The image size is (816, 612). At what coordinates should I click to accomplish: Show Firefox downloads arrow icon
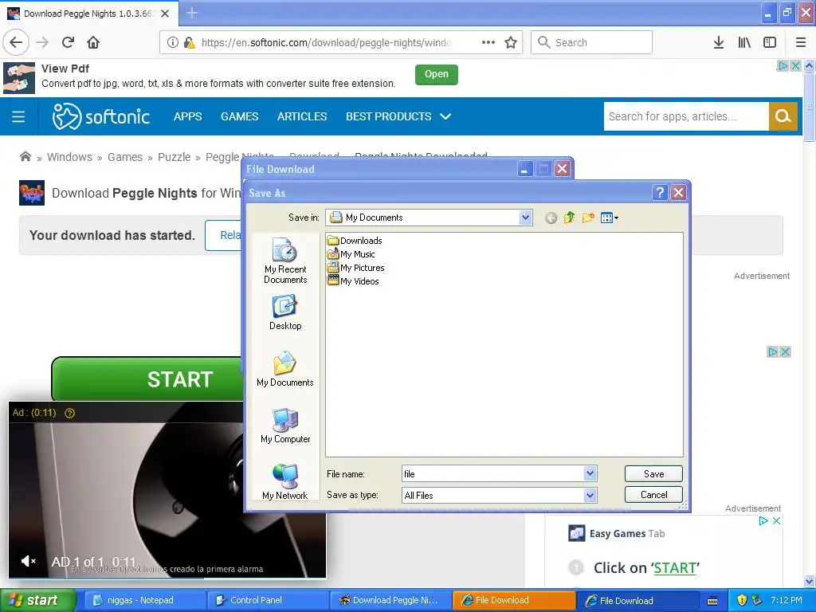tap(718, 42)
